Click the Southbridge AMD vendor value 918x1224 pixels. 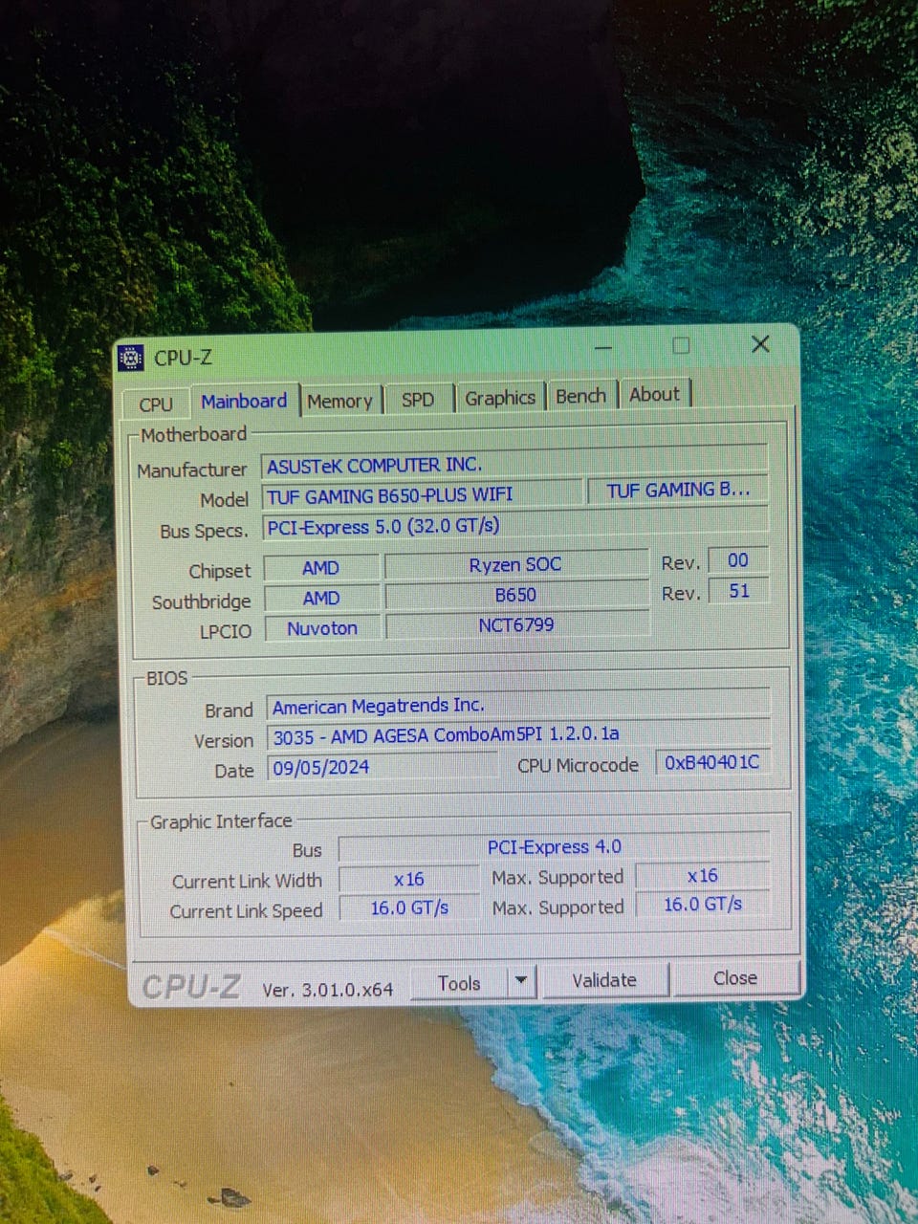click(x=321, y=598)
